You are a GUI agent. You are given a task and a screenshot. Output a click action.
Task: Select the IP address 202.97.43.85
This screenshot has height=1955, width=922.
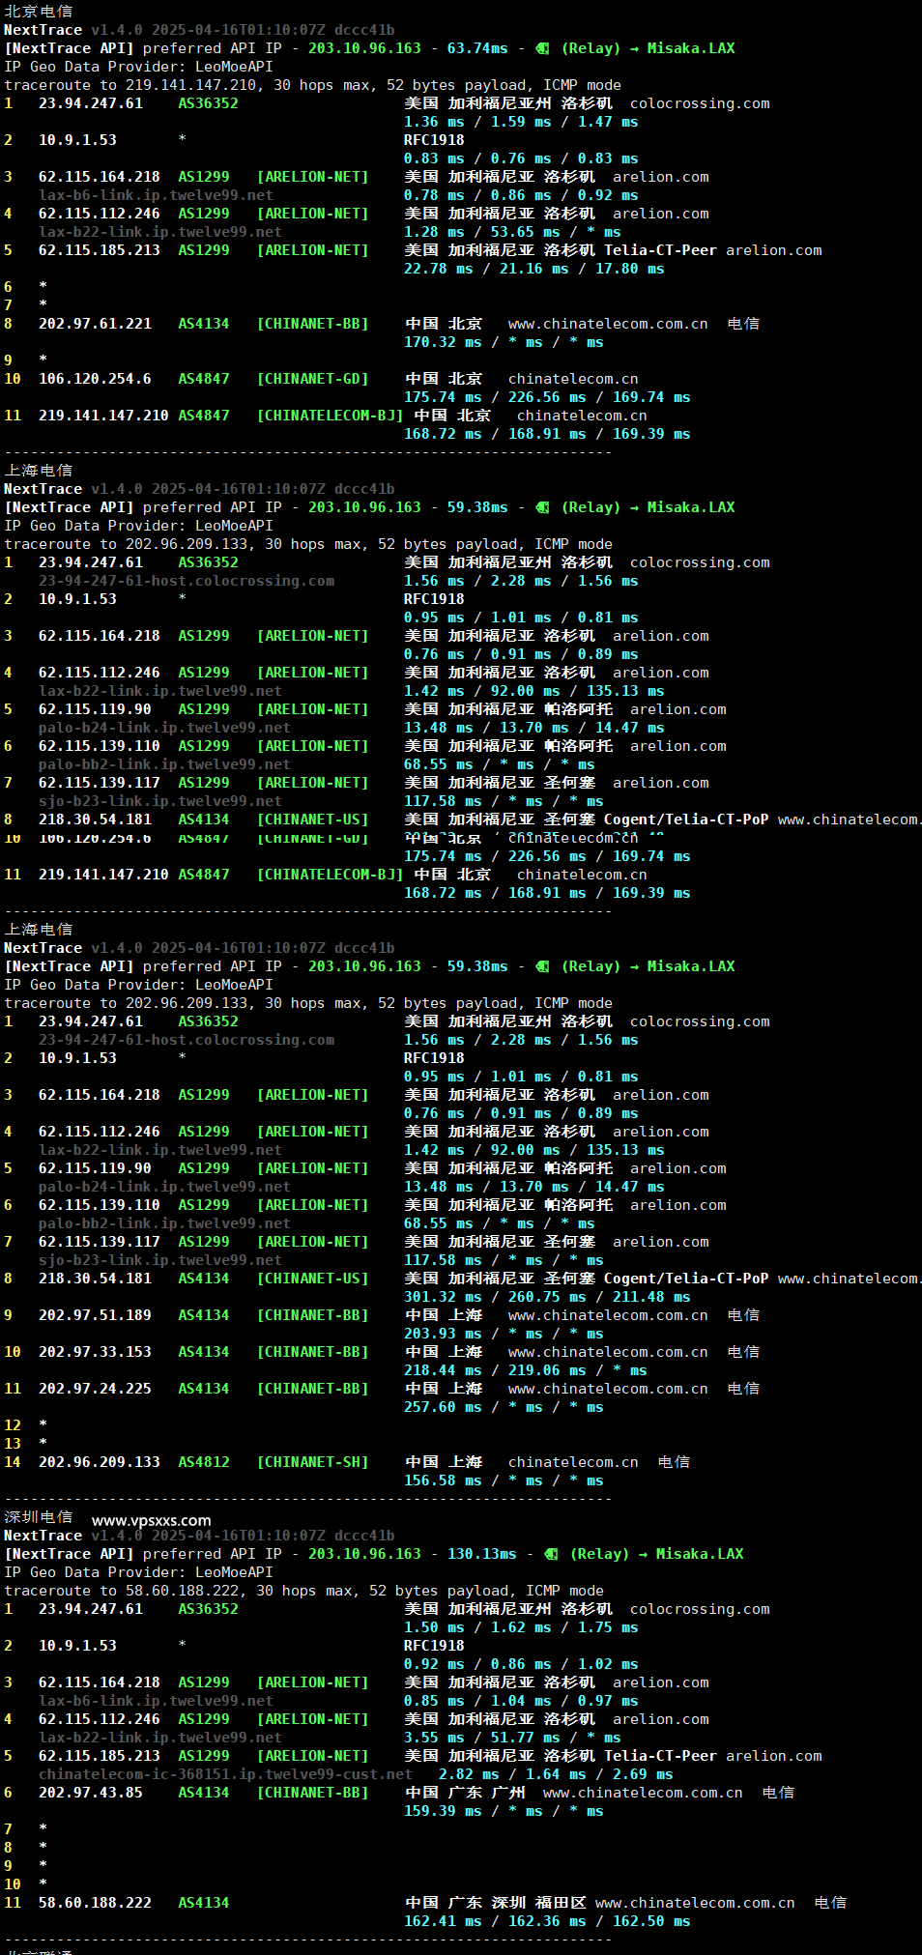tap(91, 1793)
